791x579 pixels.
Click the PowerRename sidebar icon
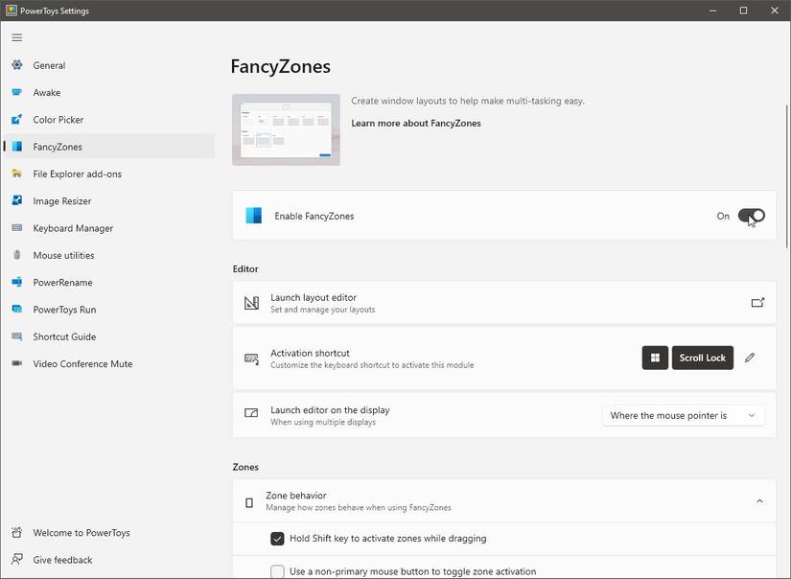pyautogui.click(x=16, y=283)
